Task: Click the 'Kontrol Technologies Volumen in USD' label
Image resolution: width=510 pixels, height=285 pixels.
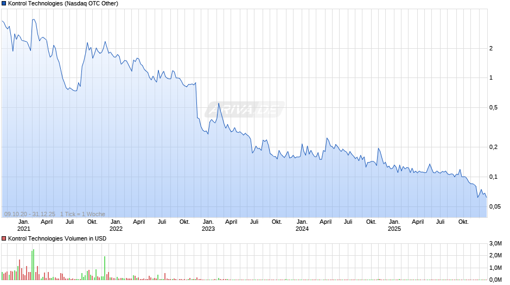Action: tap(58, 238)
